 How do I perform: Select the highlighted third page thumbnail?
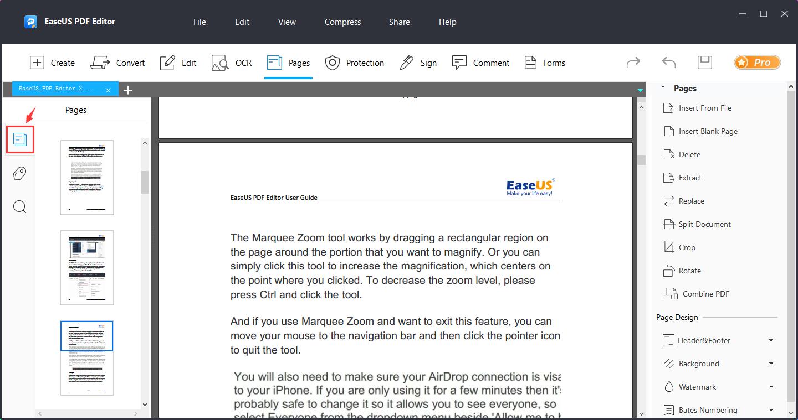click(x=87, y=358)
